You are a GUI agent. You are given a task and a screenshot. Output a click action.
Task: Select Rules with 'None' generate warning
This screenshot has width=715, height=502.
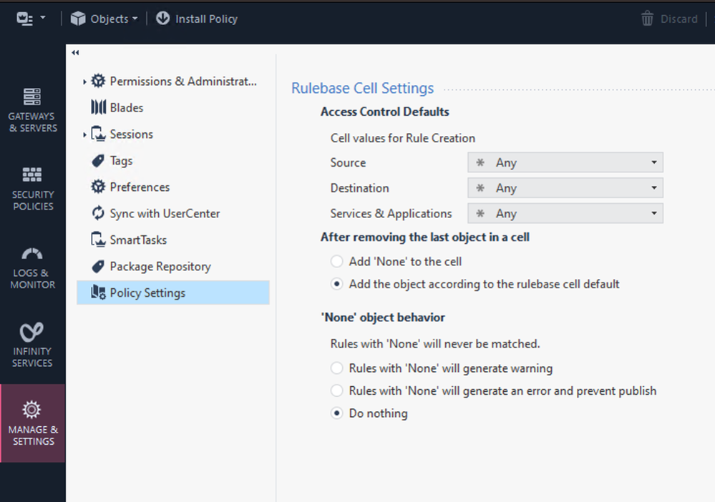click(x=336, y=368)
